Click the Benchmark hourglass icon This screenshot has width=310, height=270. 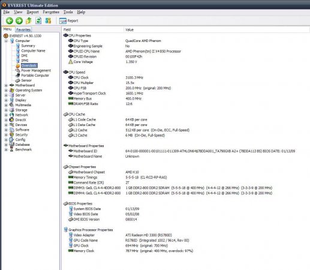coord(12,149)
